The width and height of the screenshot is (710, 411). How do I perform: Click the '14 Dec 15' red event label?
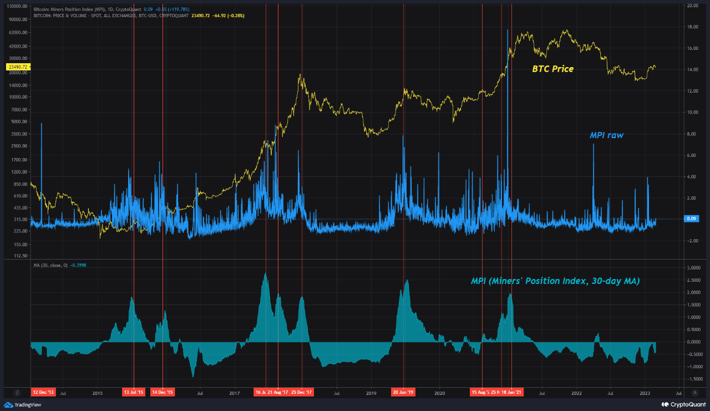coord(163,393)
